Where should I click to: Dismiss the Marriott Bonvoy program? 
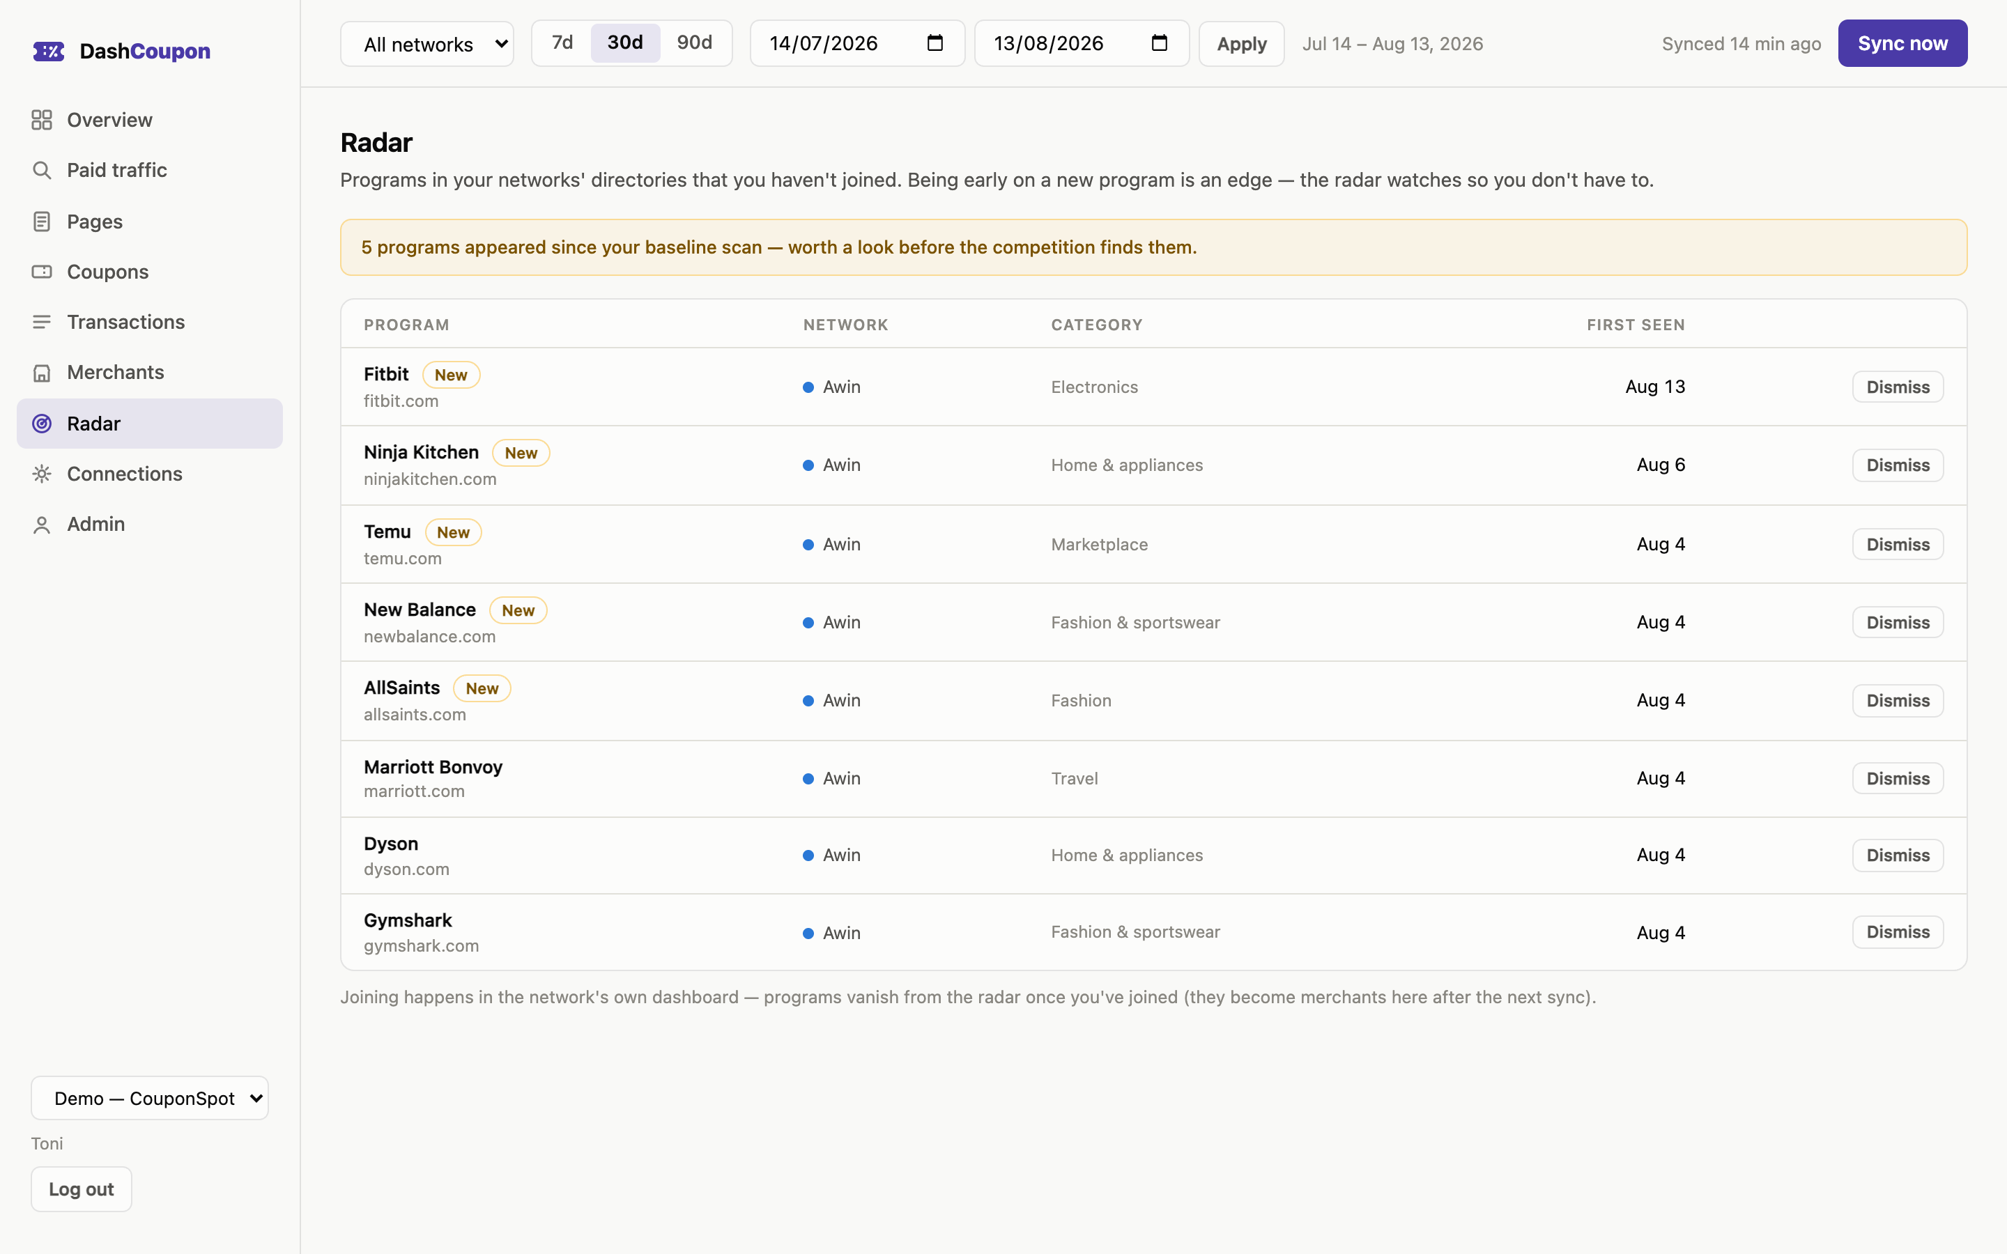[x=1898, y=779]
